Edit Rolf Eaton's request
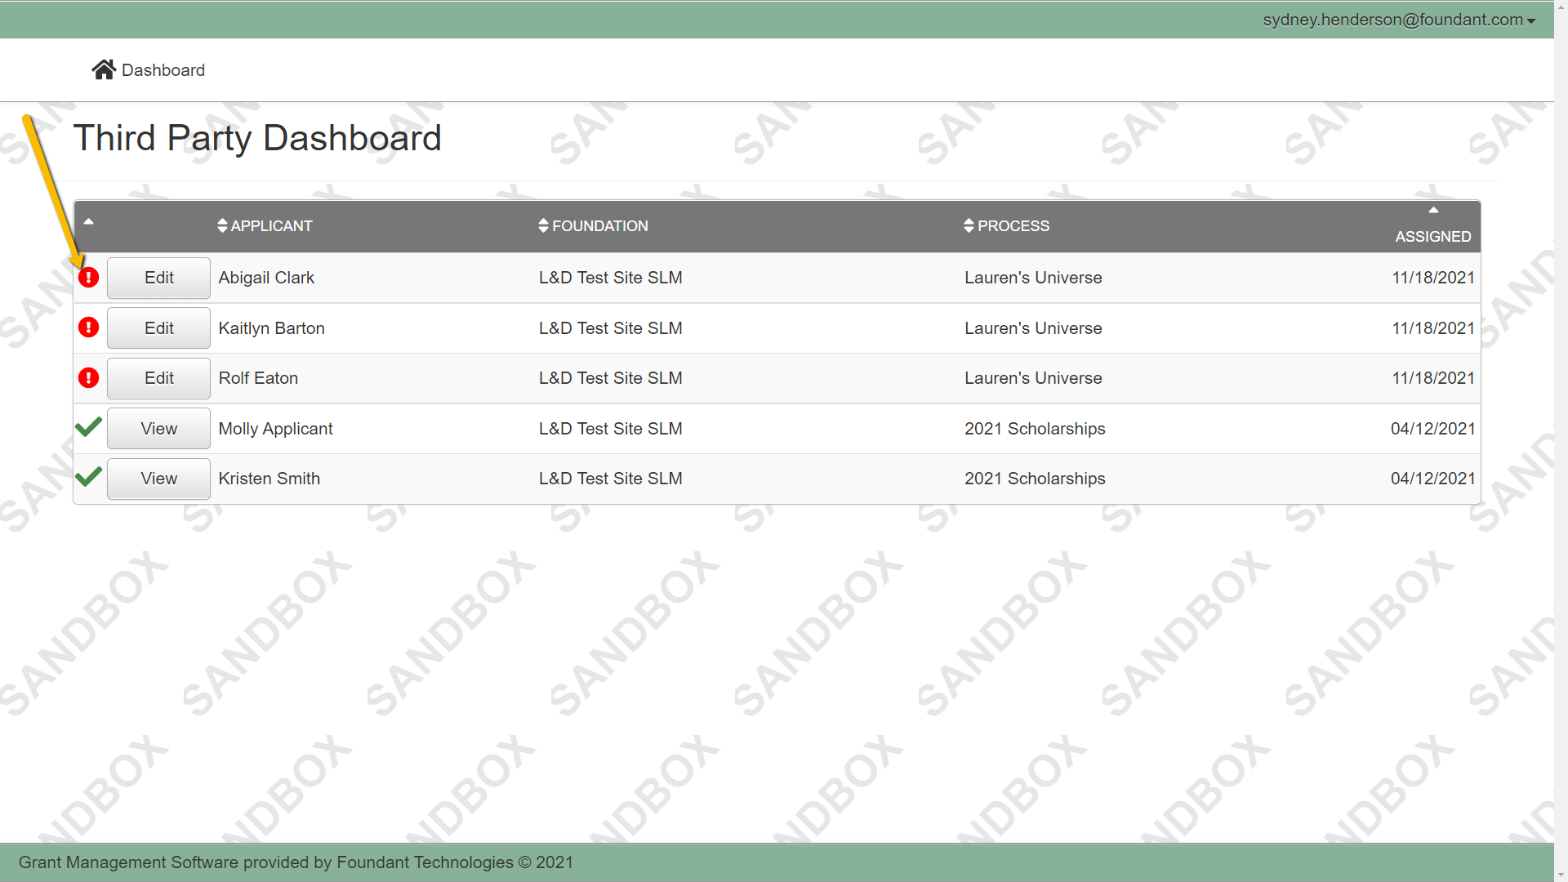 click(x=158, y=378)
